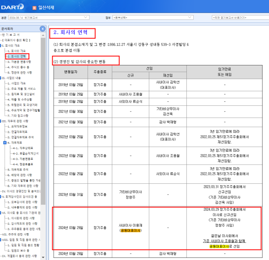
Task: Click the DART logo
Action: (12, 7)
